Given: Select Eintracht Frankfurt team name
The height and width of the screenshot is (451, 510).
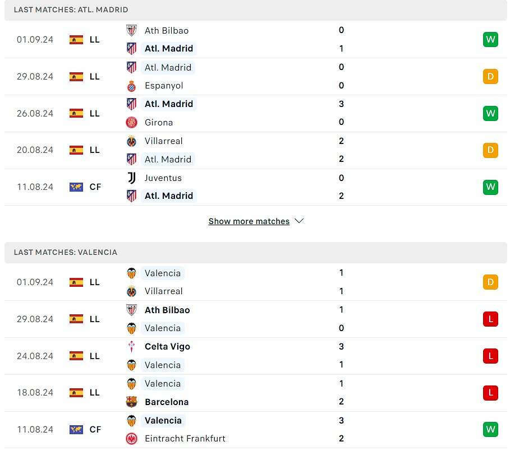Looking at the screenshot, I should click(x=185, y=439).
